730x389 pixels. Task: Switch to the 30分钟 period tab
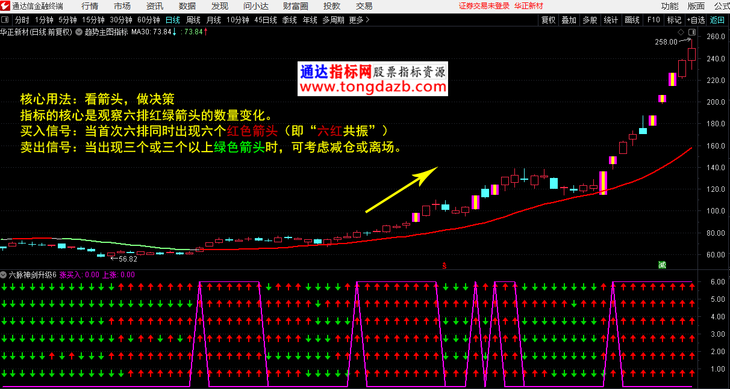(121, 20)
